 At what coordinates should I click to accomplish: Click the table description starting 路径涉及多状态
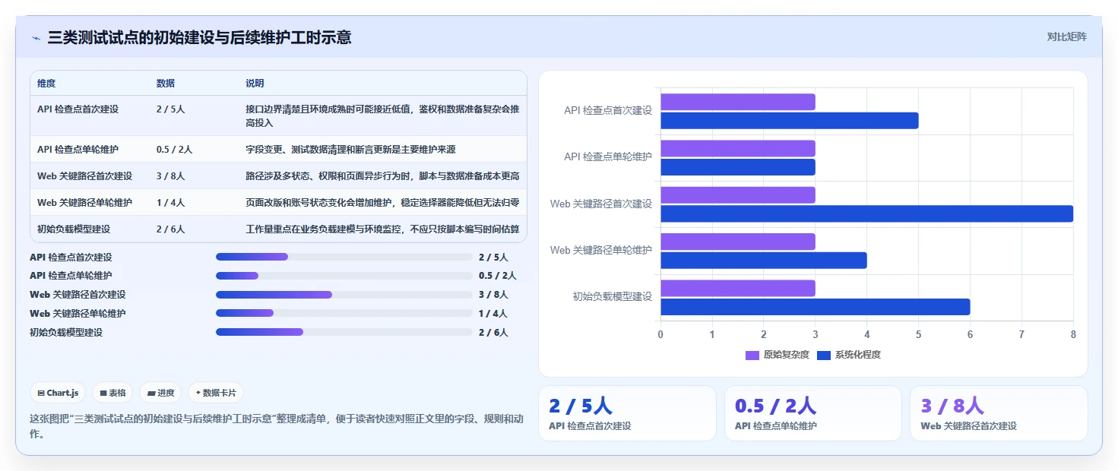tap(382, 176)
